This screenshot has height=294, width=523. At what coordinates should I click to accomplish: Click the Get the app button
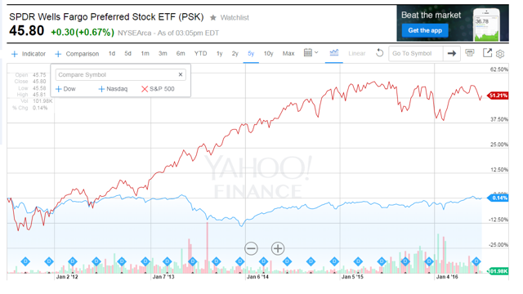coord(425,30)
